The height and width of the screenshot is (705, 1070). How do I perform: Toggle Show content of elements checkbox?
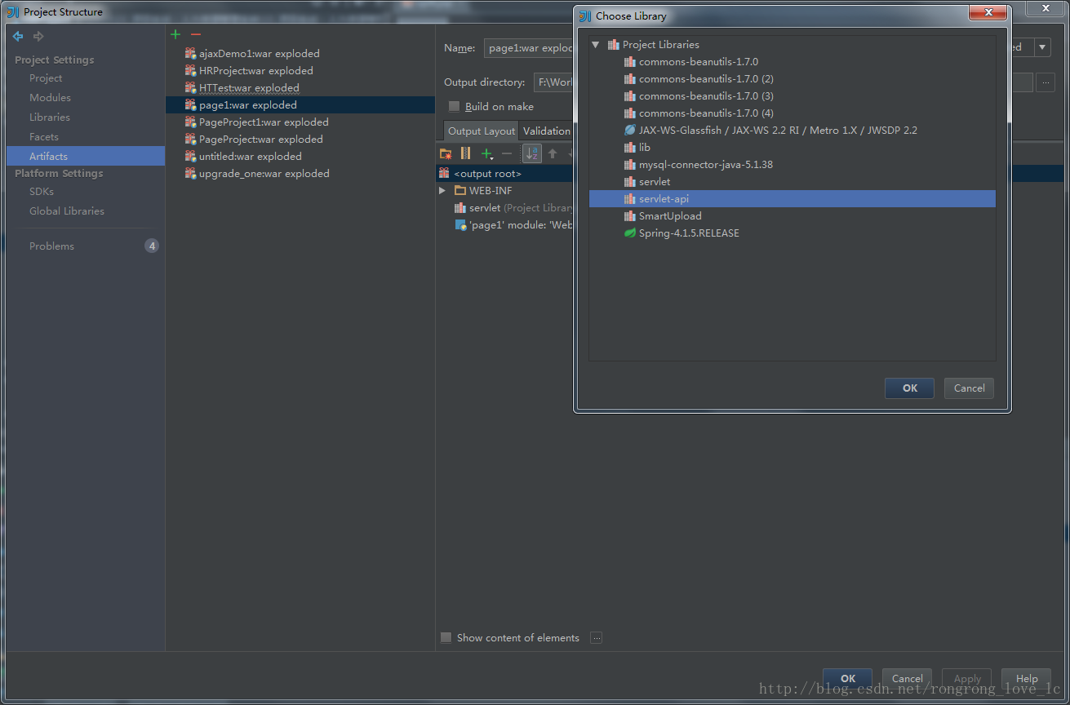tap(446, 638)
